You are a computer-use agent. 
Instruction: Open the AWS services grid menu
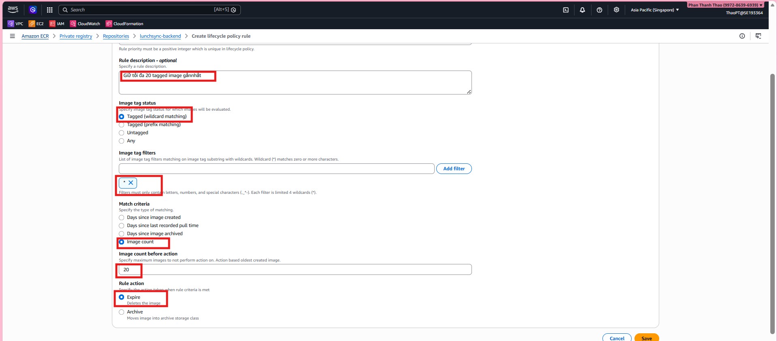click(x=49, y=10)
